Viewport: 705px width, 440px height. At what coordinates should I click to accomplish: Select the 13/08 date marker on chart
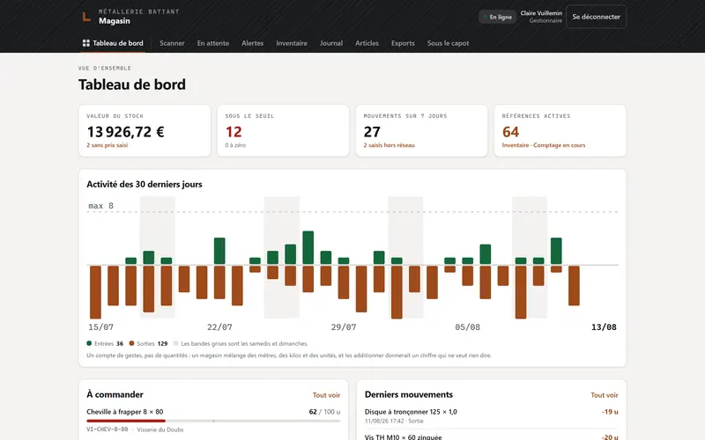604,326
